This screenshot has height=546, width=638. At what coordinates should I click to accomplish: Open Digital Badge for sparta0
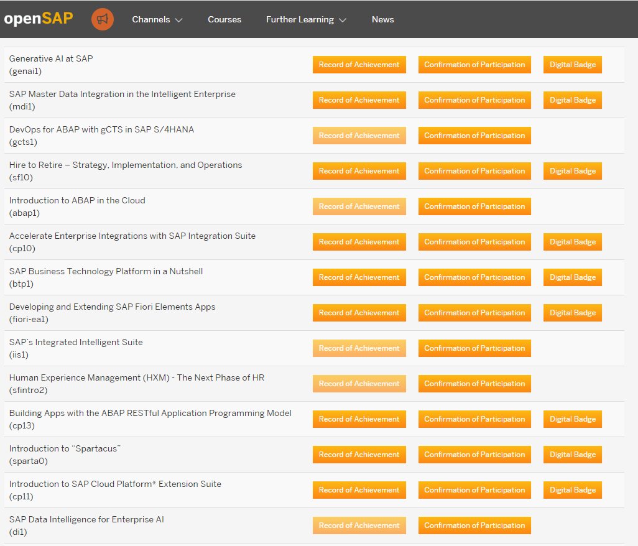pyautogui.click(x=573, y=454)
